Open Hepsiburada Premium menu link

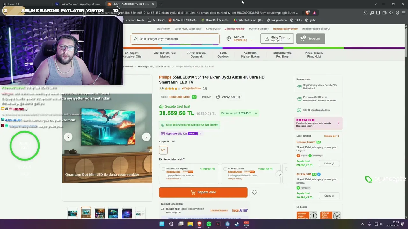coord(286,29)
